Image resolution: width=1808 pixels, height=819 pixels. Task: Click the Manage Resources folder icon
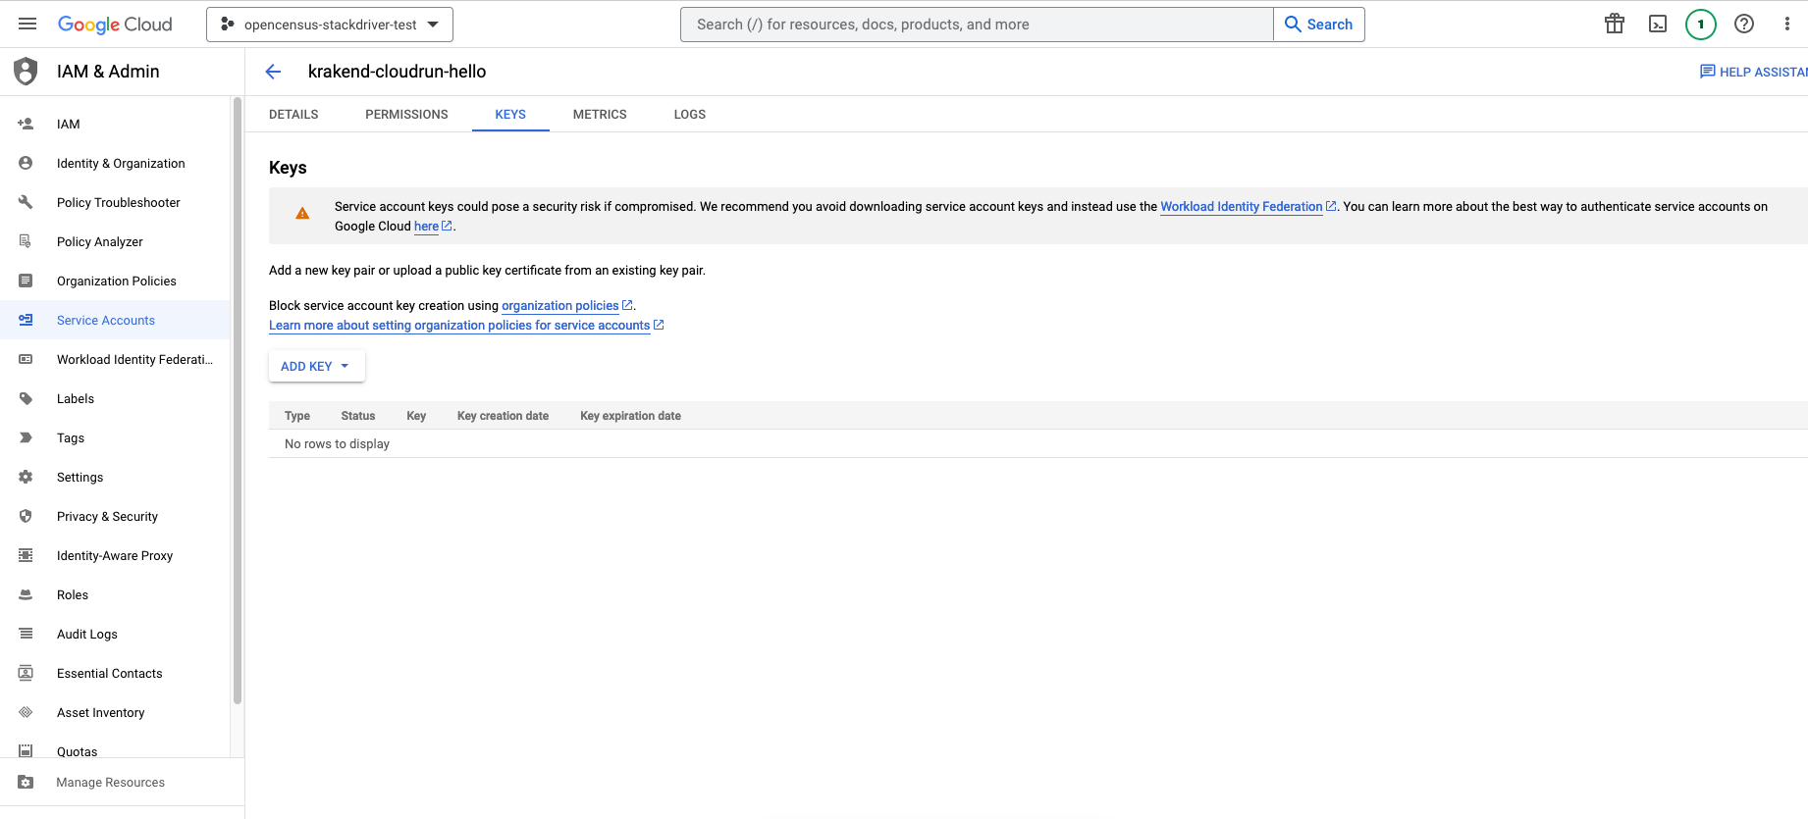(26, 782)
